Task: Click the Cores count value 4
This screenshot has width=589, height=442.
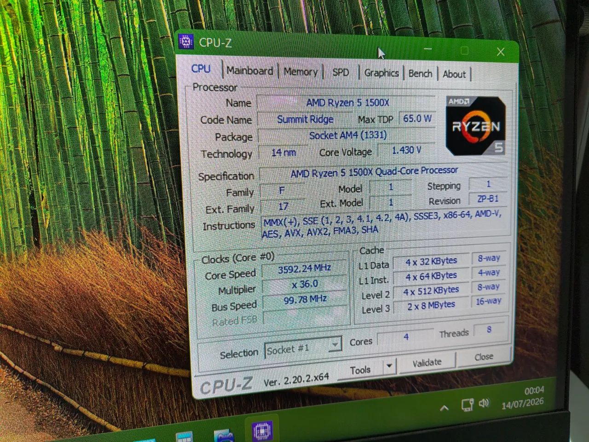Action: [x=405, y=337]
